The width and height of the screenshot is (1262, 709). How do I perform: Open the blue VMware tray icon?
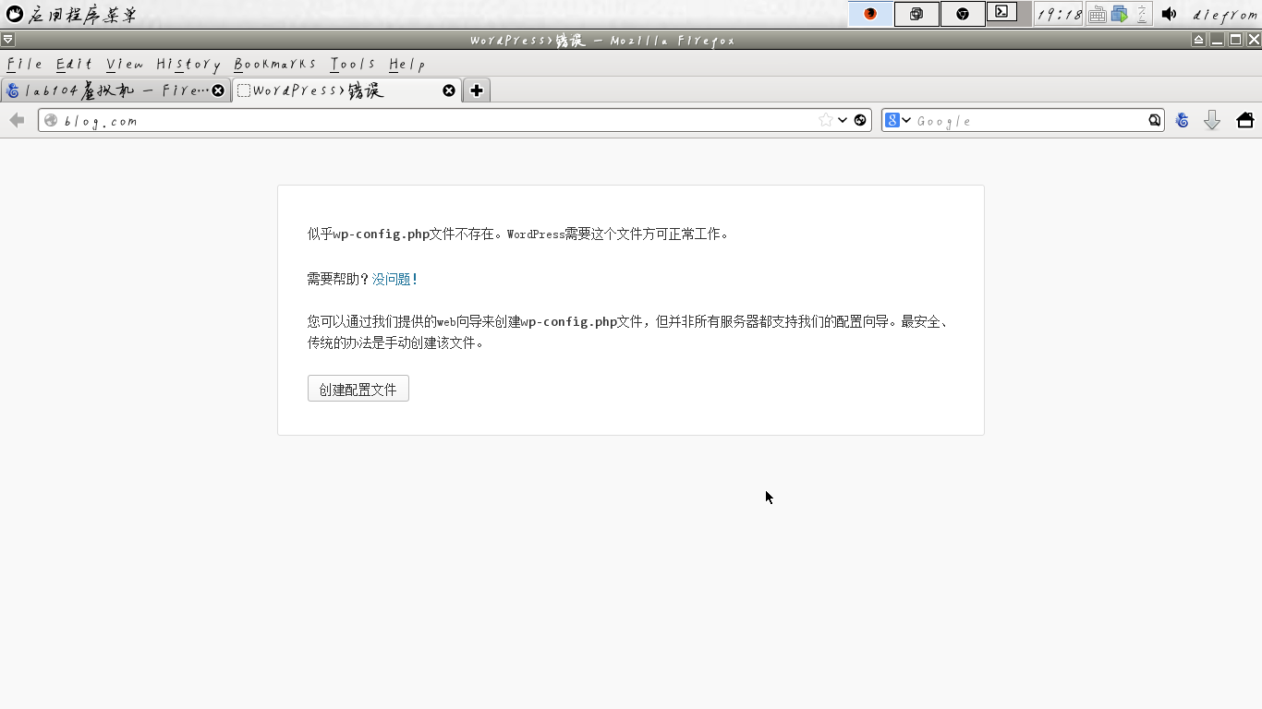pos(1120,14)
